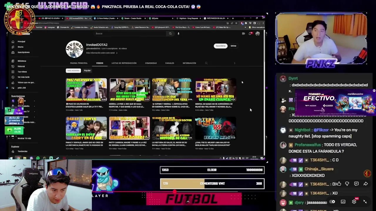Image resolution: width=376 pixels, height=211 pixels.
Task: Select the Popular filter chip
Action: 87,70
